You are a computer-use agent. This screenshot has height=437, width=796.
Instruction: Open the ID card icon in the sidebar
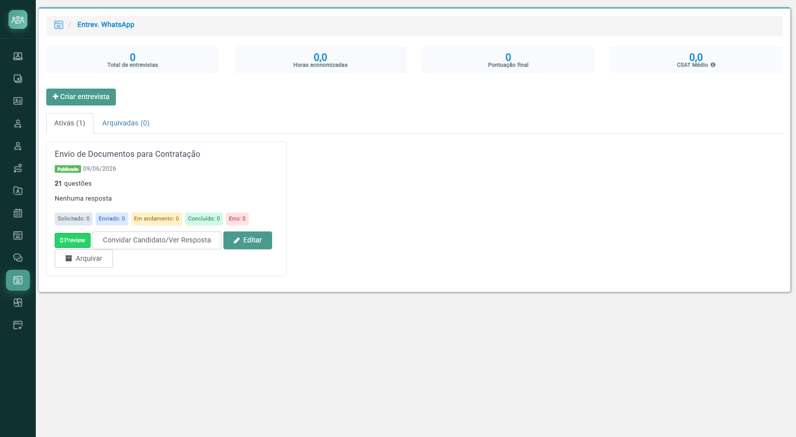pos(18,101)
